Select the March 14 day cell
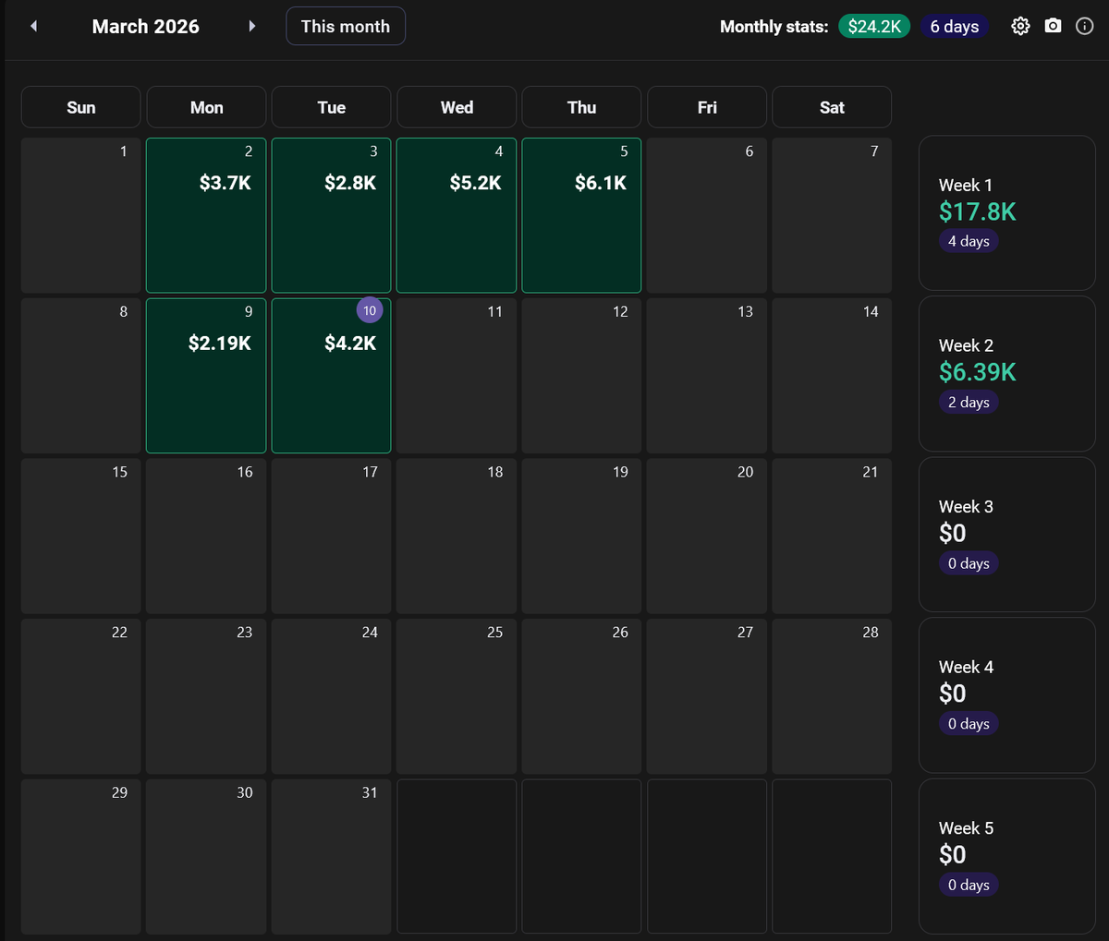 (x=832, y=376)
